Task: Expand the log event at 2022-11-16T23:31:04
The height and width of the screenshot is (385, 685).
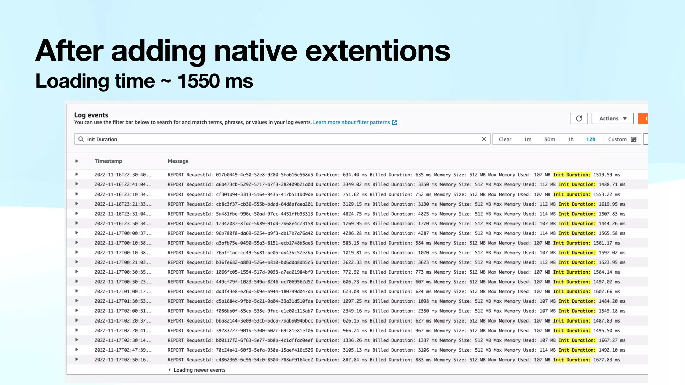Action: pyautogui.click(x=77, y=213)
